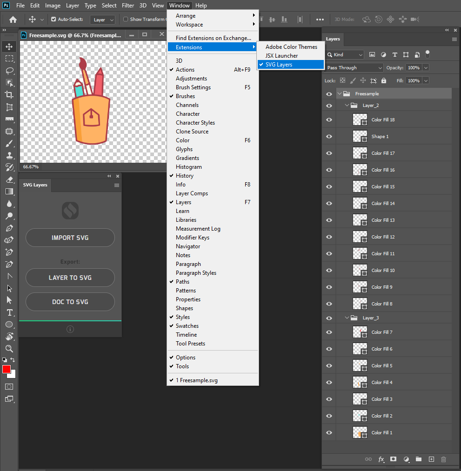Viewport: 461px width, 471px height.
Task: Toggle visibility of Layer_3 group
Action: (x=329, y=318)
